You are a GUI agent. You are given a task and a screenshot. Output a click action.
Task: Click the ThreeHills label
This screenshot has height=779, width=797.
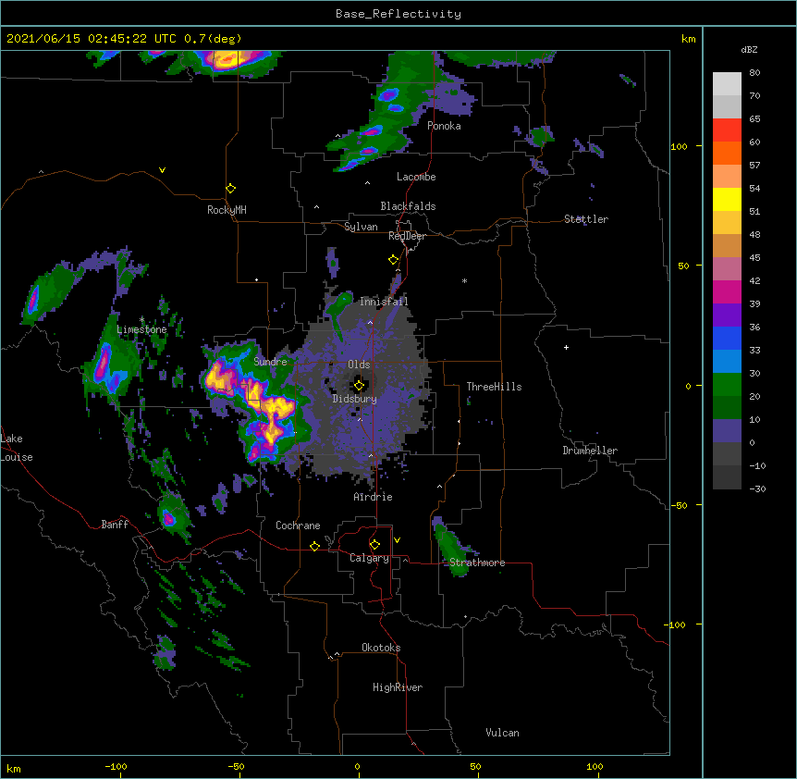494,387
